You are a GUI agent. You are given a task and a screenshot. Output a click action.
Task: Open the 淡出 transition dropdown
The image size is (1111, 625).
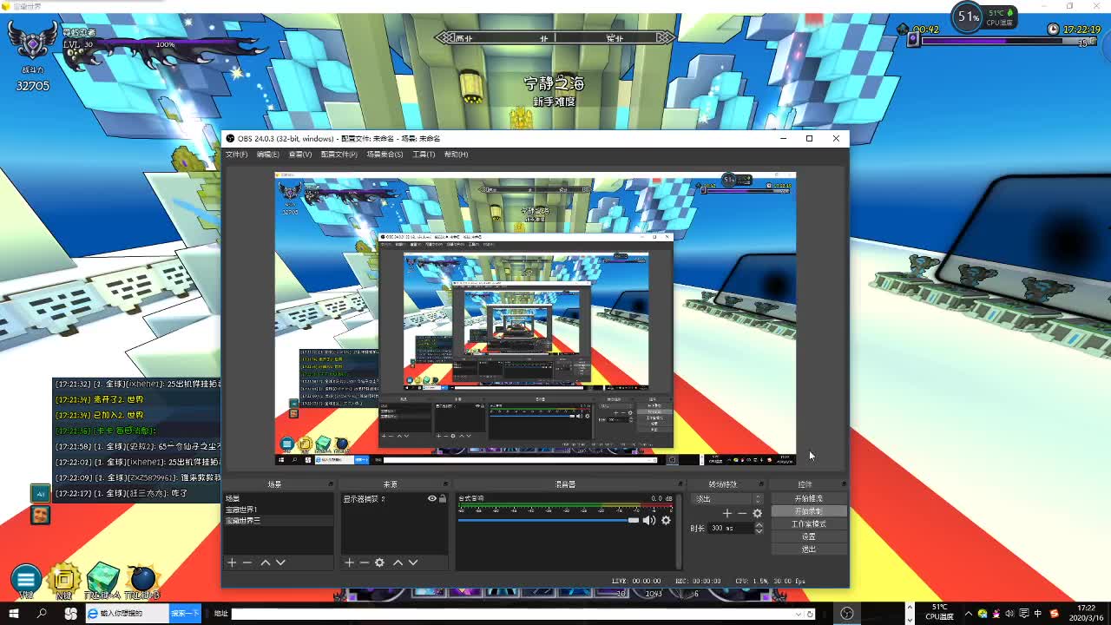coord(728,499)
